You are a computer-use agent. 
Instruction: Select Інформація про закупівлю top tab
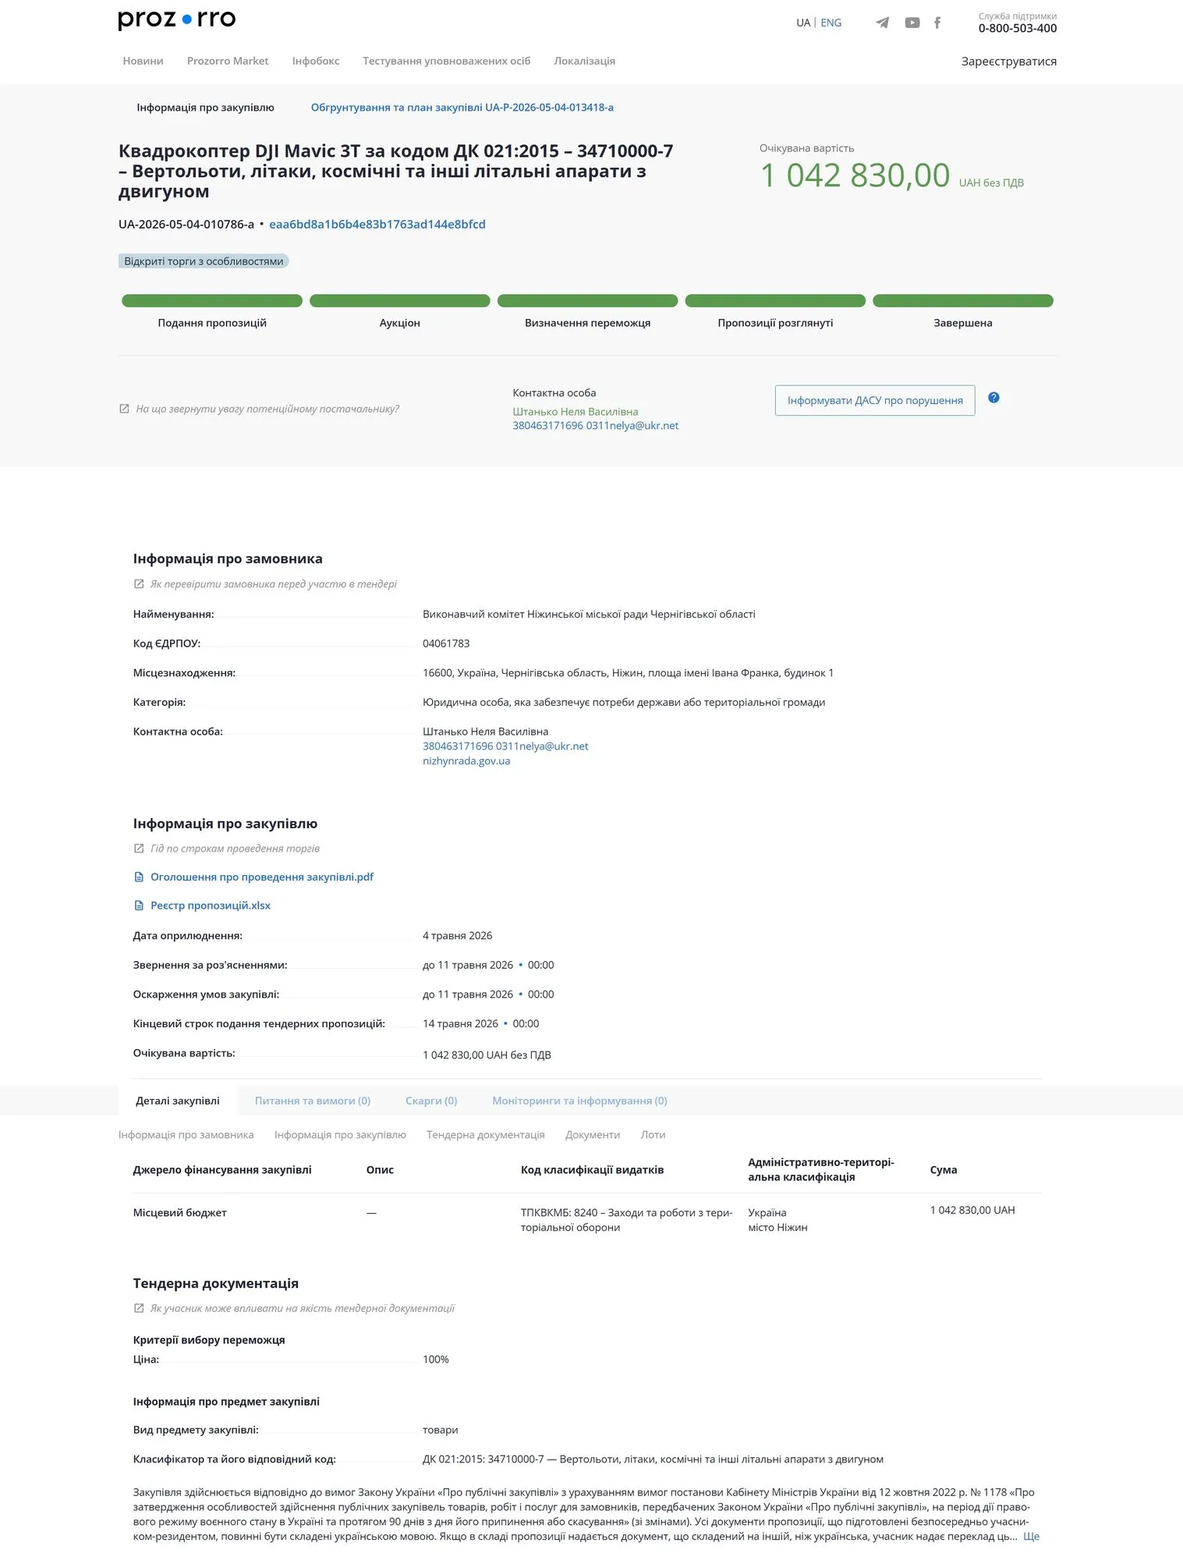(205, 108)
